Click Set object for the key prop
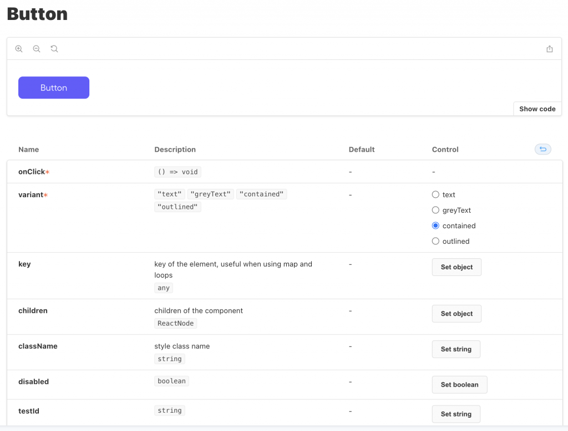This screenshot has height=431, width=568. pyautogui.click(x=457, y=267)
